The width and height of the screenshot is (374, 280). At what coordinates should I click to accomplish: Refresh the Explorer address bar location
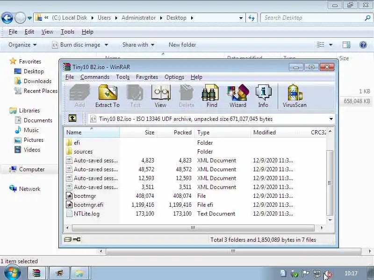point(252,18)
